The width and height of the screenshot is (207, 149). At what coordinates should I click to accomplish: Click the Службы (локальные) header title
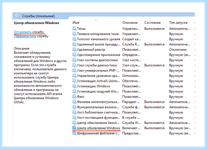click(38, 16)
